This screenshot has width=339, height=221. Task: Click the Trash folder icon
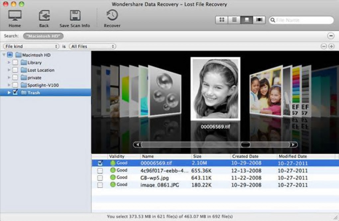(x=24, y=93)
